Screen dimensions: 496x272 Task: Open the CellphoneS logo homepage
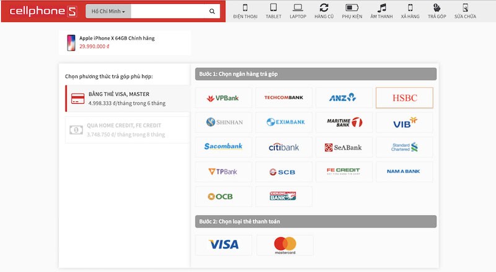point(43,11)
